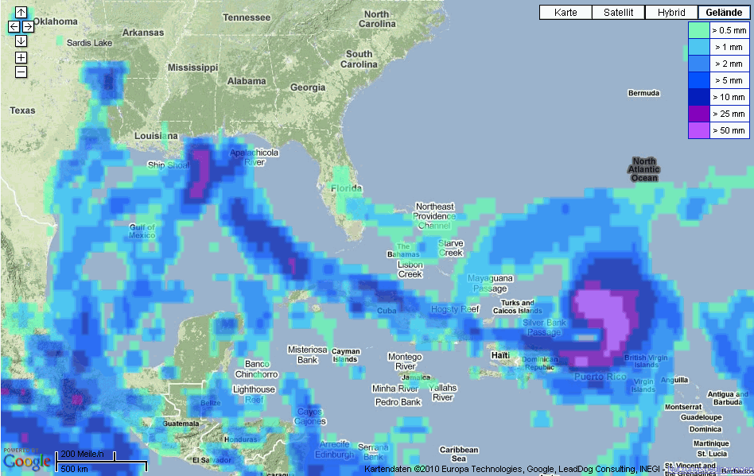This screenshot has height=476, width=754.
Task: Select the Hybrid map type
Action: [x=670, y=12]
